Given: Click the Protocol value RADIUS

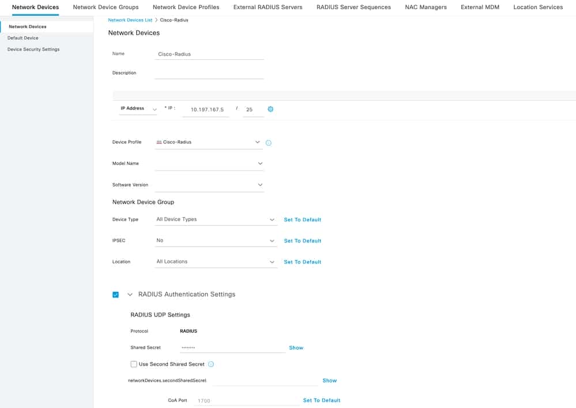Looking at the screenshot, I should pyautogui.click(x=189, y=331).
